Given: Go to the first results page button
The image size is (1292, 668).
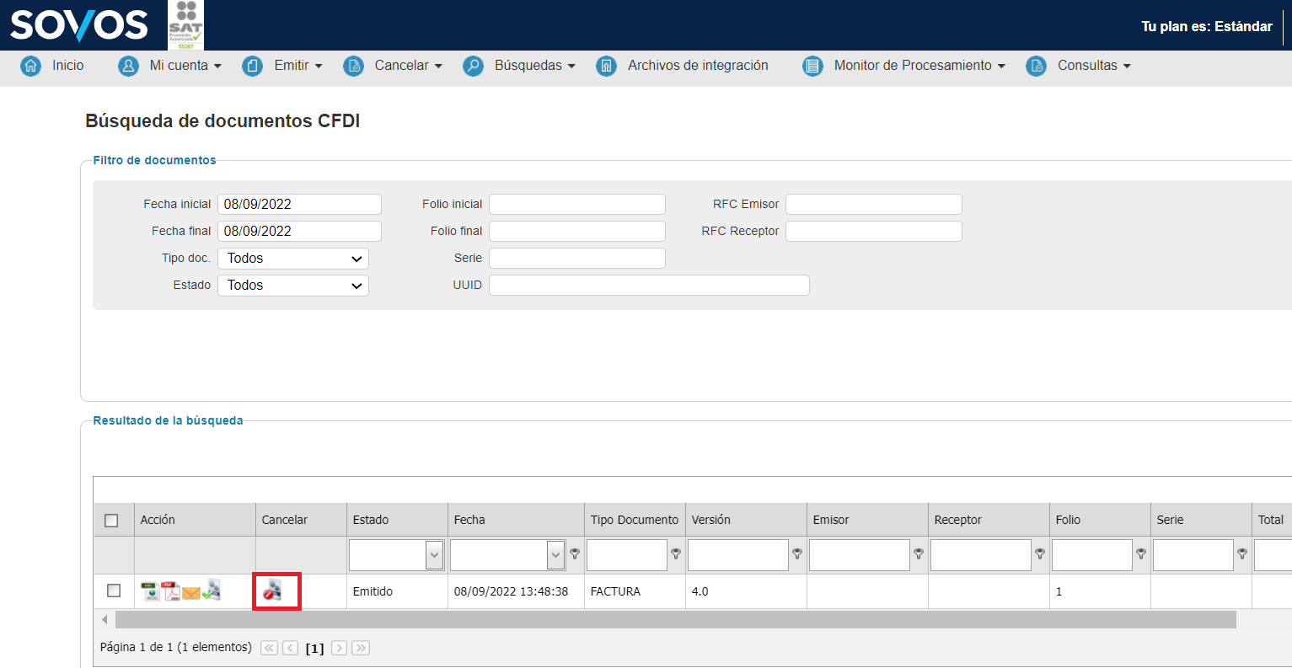Looking at the screenshot, I should pyautogui.click(x=270, y=648).
